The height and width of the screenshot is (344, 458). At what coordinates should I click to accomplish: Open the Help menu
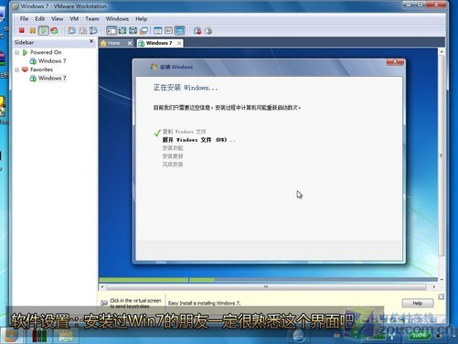[142, 18]
